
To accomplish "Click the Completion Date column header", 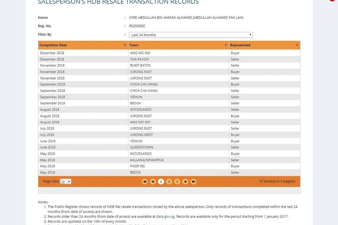I will (53, 45).
